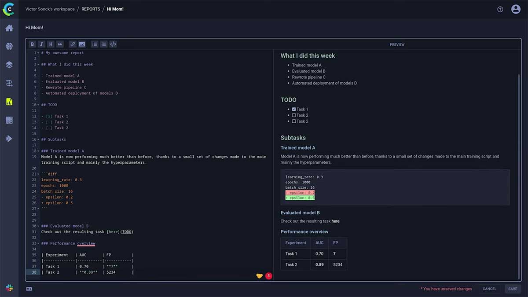Open the user profile avatar menu

[516, 9]
